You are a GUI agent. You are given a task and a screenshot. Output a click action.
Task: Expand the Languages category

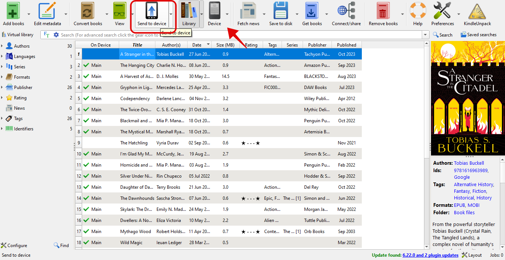2,57
